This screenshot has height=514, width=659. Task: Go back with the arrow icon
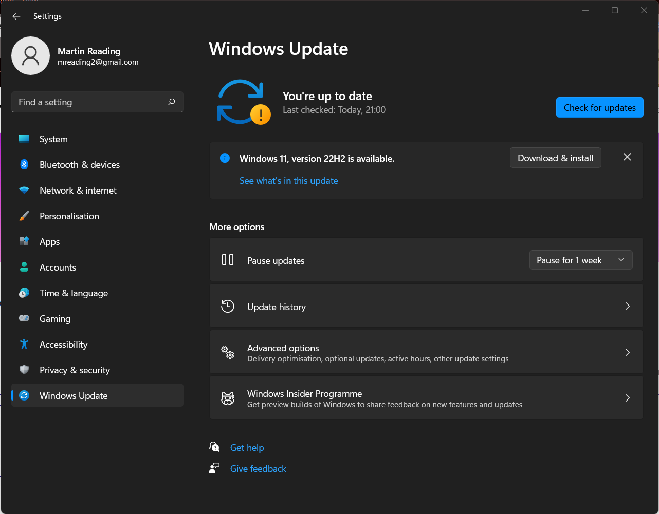16,16
